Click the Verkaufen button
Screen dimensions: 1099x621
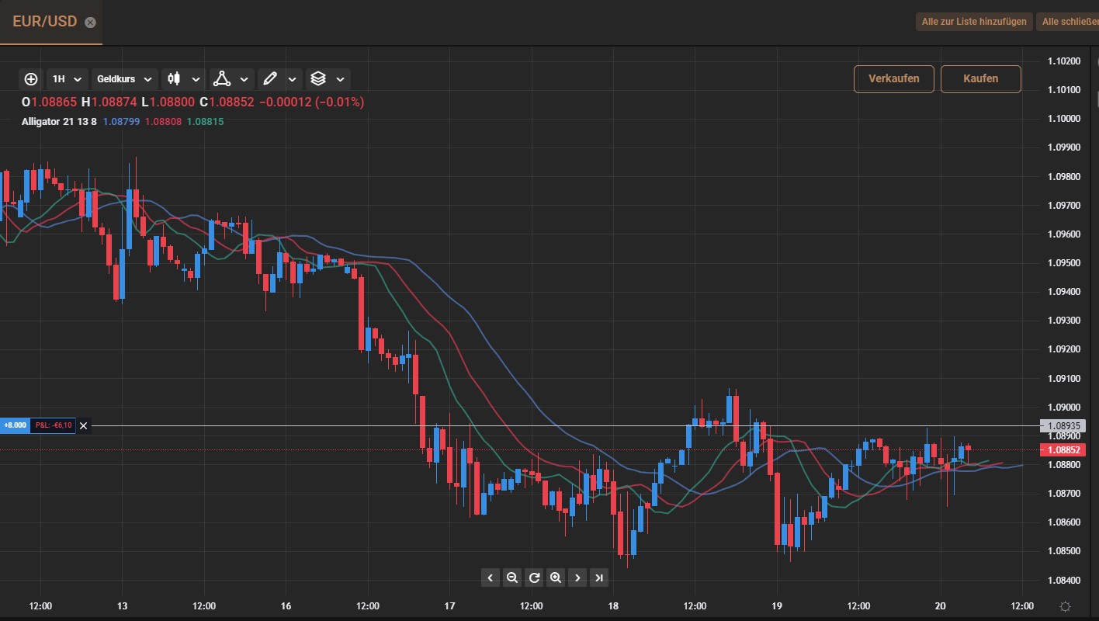[894, 79]
